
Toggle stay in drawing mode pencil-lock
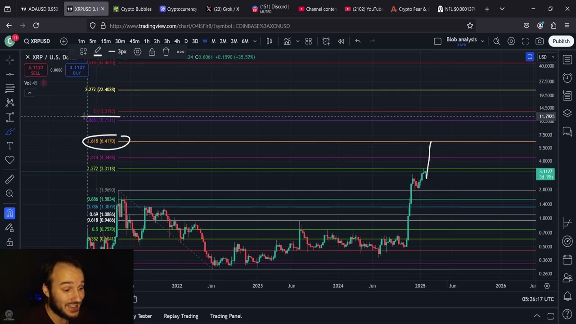pos(10,228)
